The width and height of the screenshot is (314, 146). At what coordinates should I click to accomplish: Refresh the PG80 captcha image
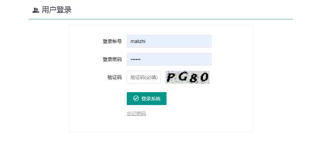pos(188,77)
